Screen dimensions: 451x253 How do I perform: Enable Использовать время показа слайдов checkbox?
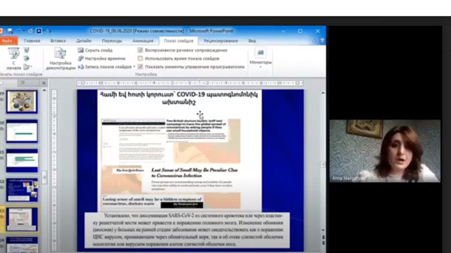(140, 59)
